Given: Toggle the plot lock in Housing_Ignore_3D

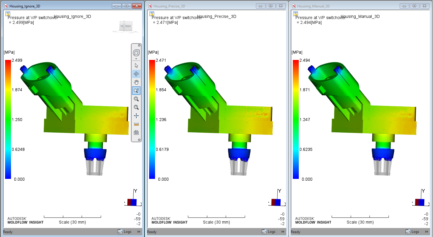Looking at the screenshot, I should pyautogui.click(x=7, y=14).
